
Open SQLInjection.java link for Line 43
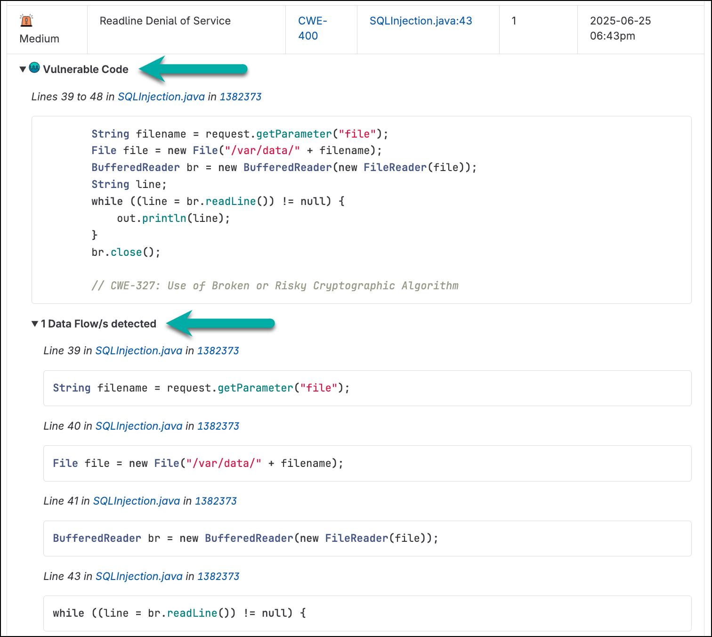click(x=138, y=576)
